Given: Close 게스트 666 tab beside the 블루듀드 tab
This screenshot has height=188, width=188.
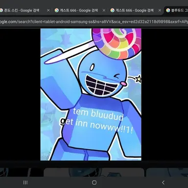Looking at the screenshot, I should (x=160, y=10).
